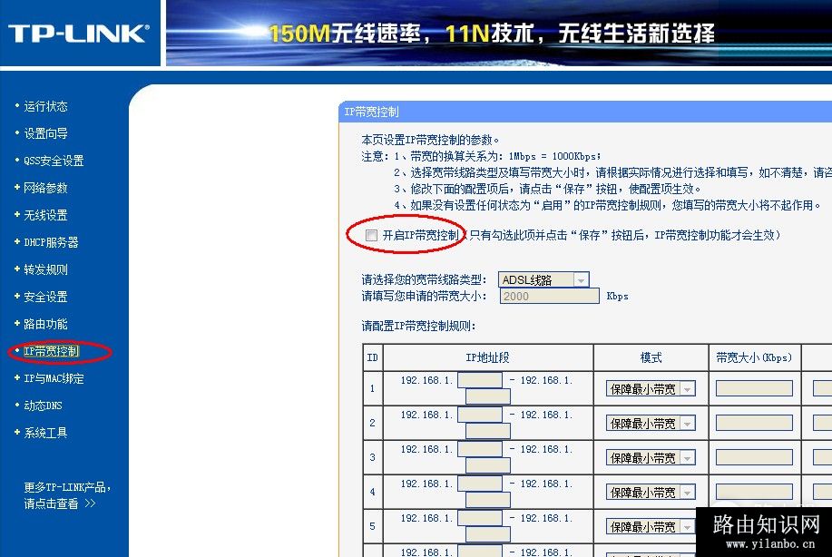Click 请配置IP带宽控制规则 label
The height and width of the screenshot is (557, 832).
point(418,326)
